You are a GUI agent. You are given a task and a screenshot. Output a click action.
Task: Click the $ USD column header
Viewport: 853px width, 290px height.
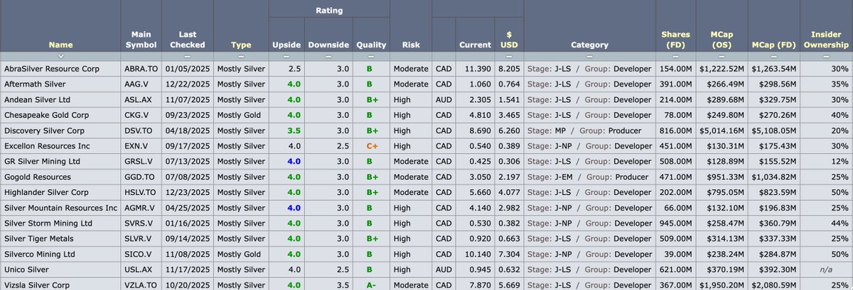(x=509, y=40)
